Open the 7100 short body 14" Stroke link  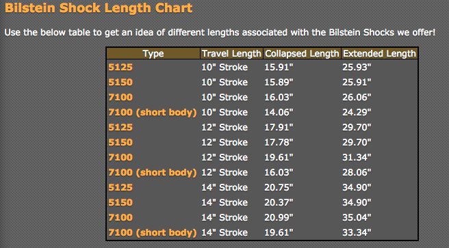coord(153,232)
